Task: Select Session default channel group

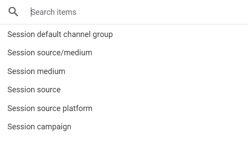Action: (124, 34)
